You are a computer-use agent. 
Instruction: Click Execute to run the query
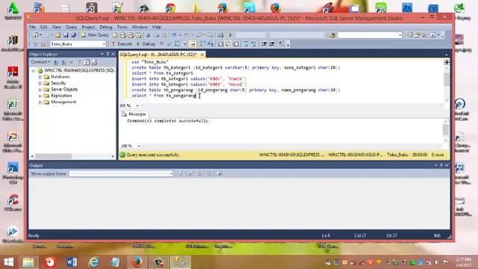coord(122,44)
